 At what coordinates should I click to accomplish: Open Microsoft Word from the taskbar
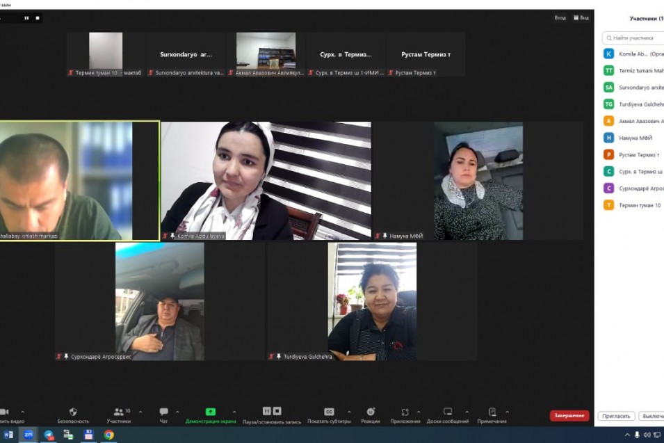[8, 435]
